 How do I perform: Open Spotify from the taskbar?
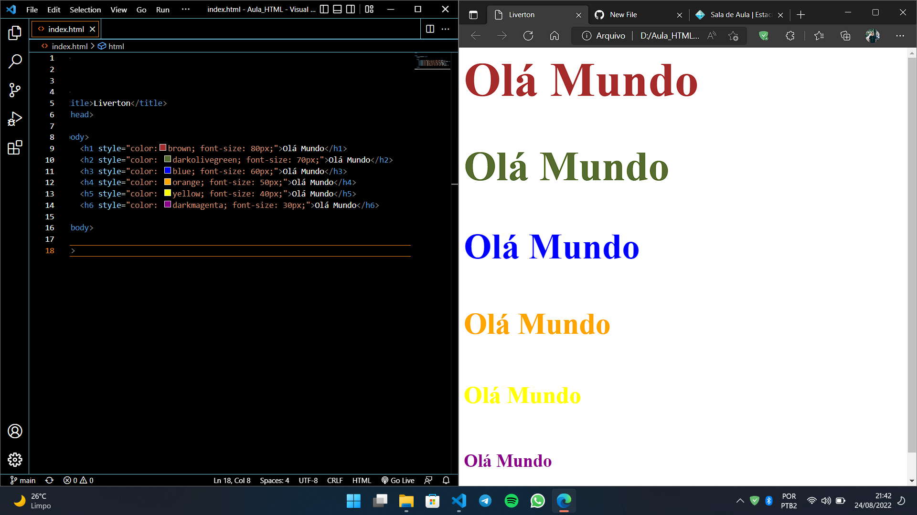pyautogui.click(x=511, y=501)
